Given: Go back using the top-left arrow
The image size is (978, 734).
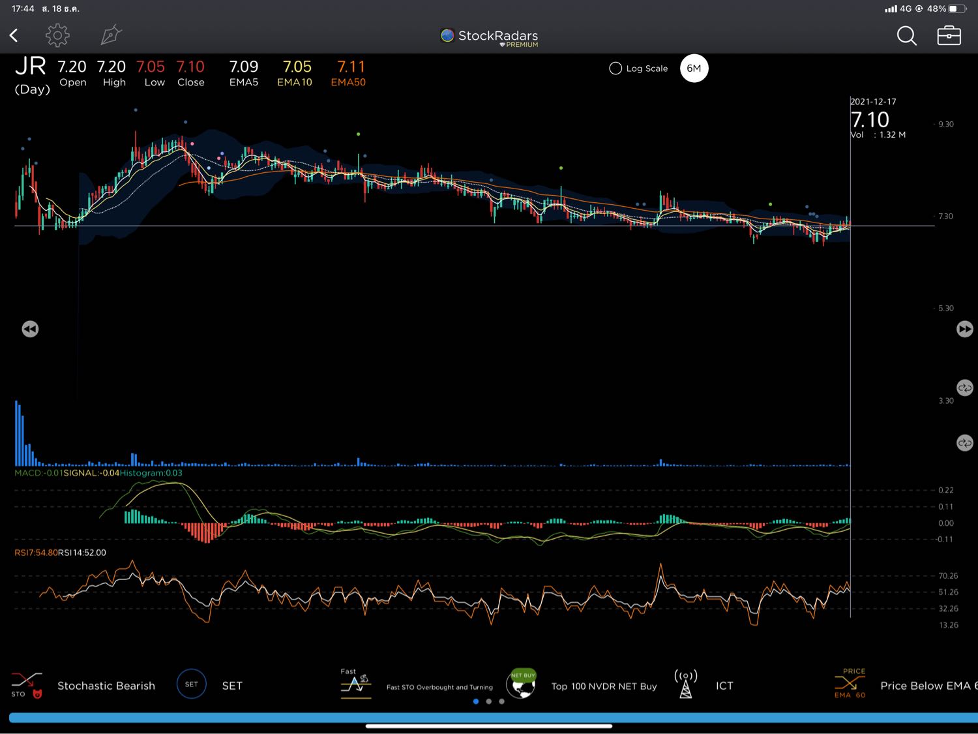Looking at the screenshot, I should [x=14, y=35].
